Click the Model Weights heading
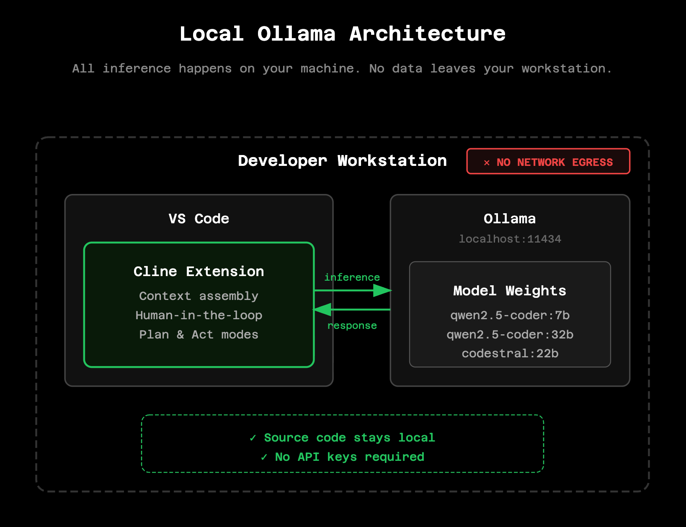This screenshot has width=686, height=527. [510, 291]
